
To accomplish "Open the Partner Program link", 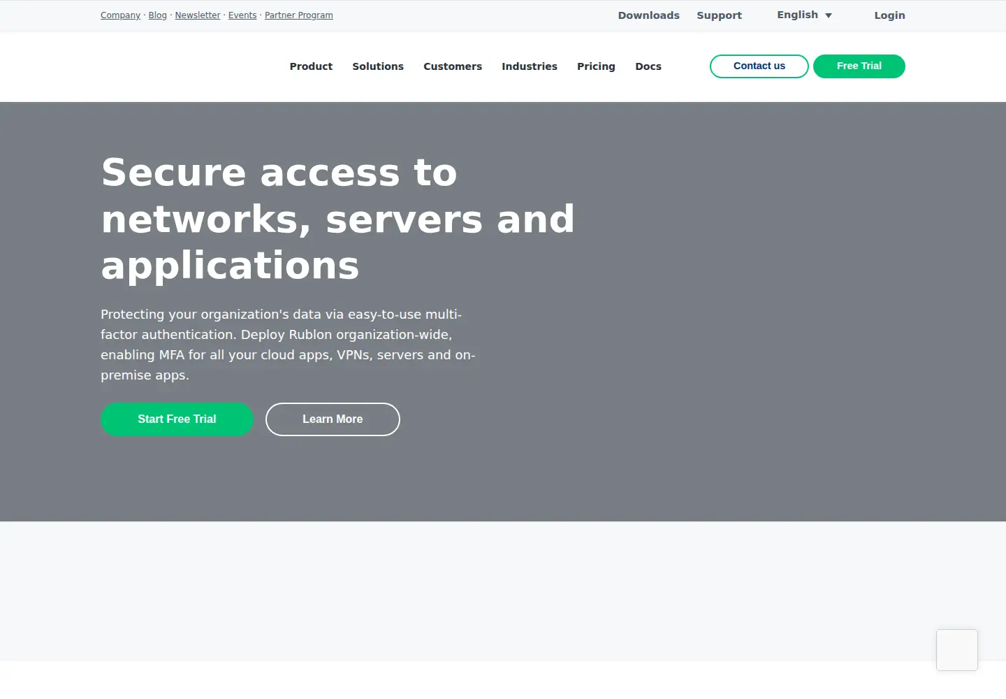I will pos(299,15).
